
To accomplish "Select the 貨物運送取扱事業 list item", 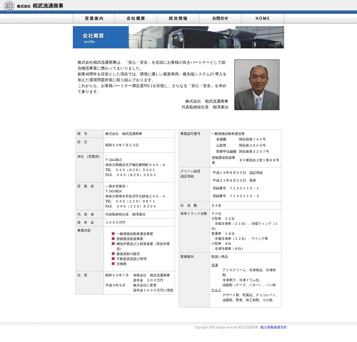I will [x=130, y=239].
